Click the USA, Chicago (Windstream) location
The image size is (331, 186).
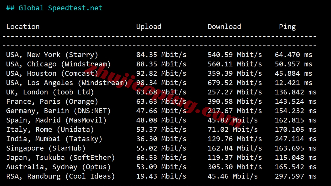tap(58, 64)
